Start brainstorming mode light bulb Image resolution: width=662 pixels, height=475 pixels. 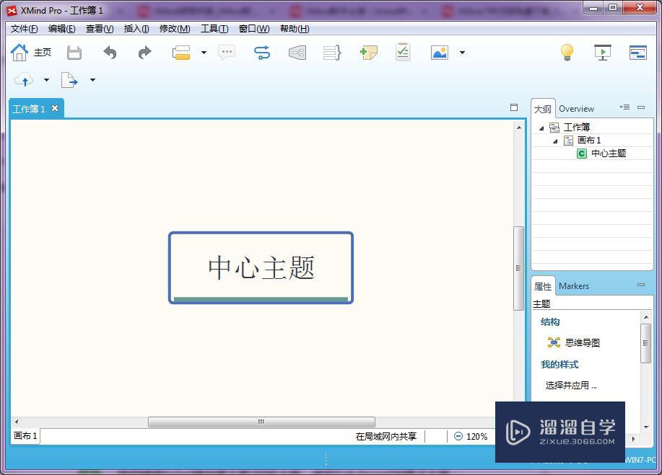[567, 53]
